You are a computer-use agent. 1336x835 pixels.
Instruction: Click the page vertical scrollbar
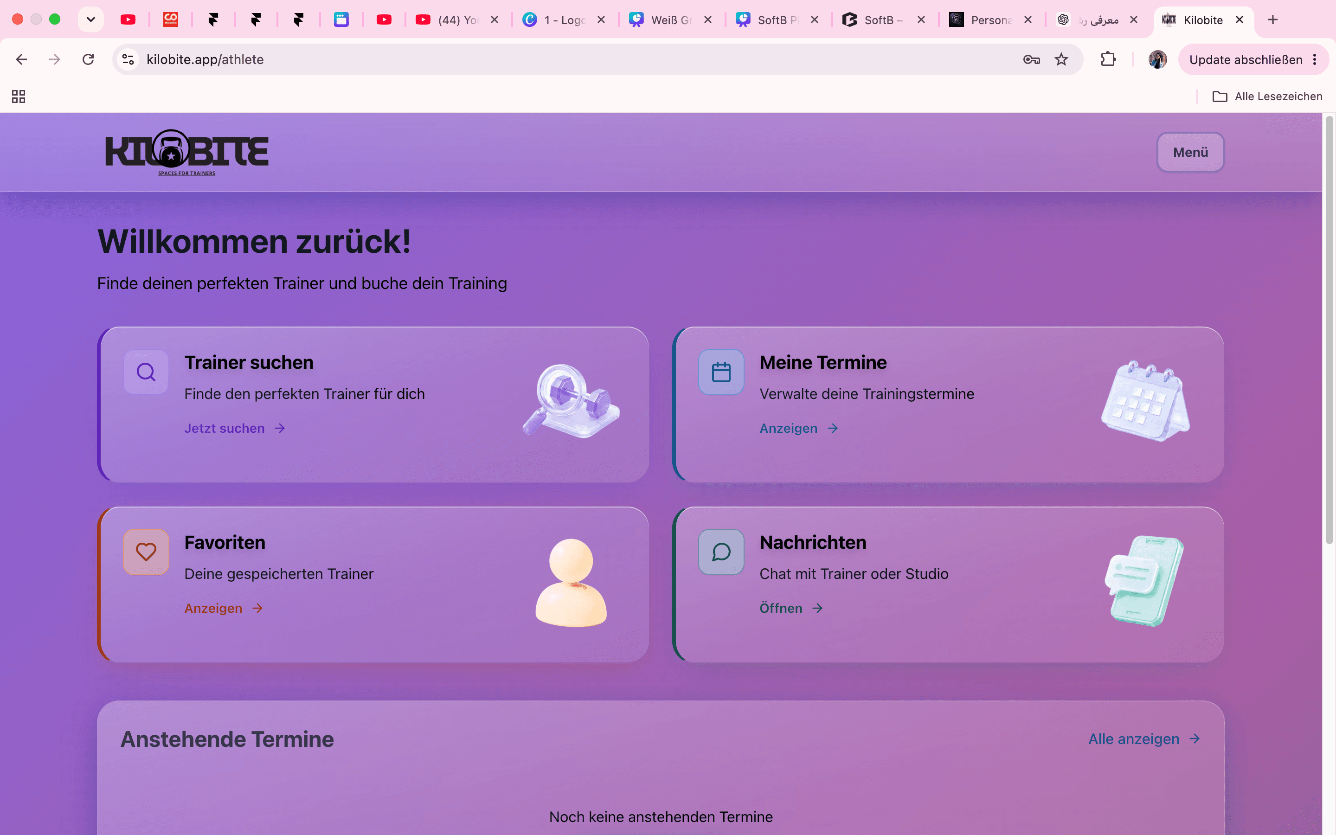point(1330,331)
